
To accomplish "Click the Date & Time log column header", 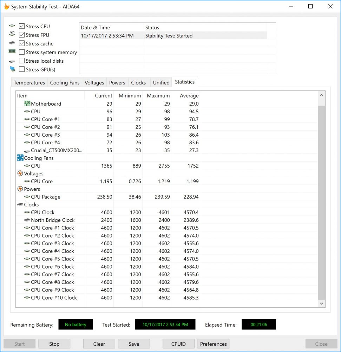I will (112, 27).
